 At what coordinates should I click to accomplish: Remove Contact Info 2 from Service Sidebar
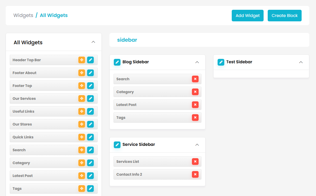195,174
